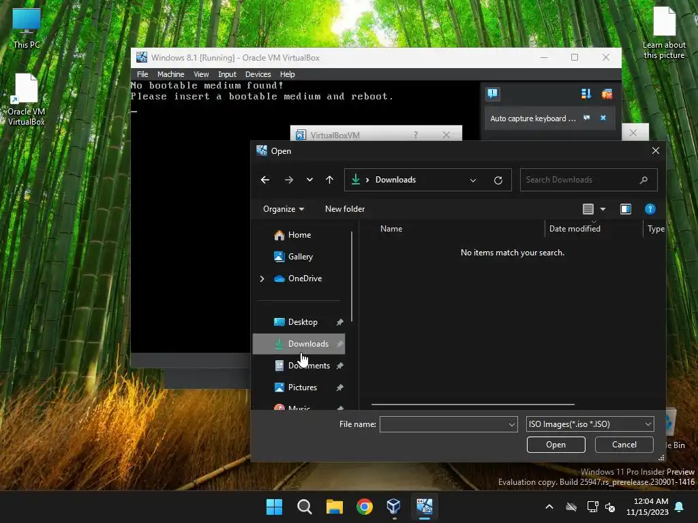Viewport: 698px width, 523px height.
Task: Open recent locations dropdown arrow
Action: click(x=309, y=180)
